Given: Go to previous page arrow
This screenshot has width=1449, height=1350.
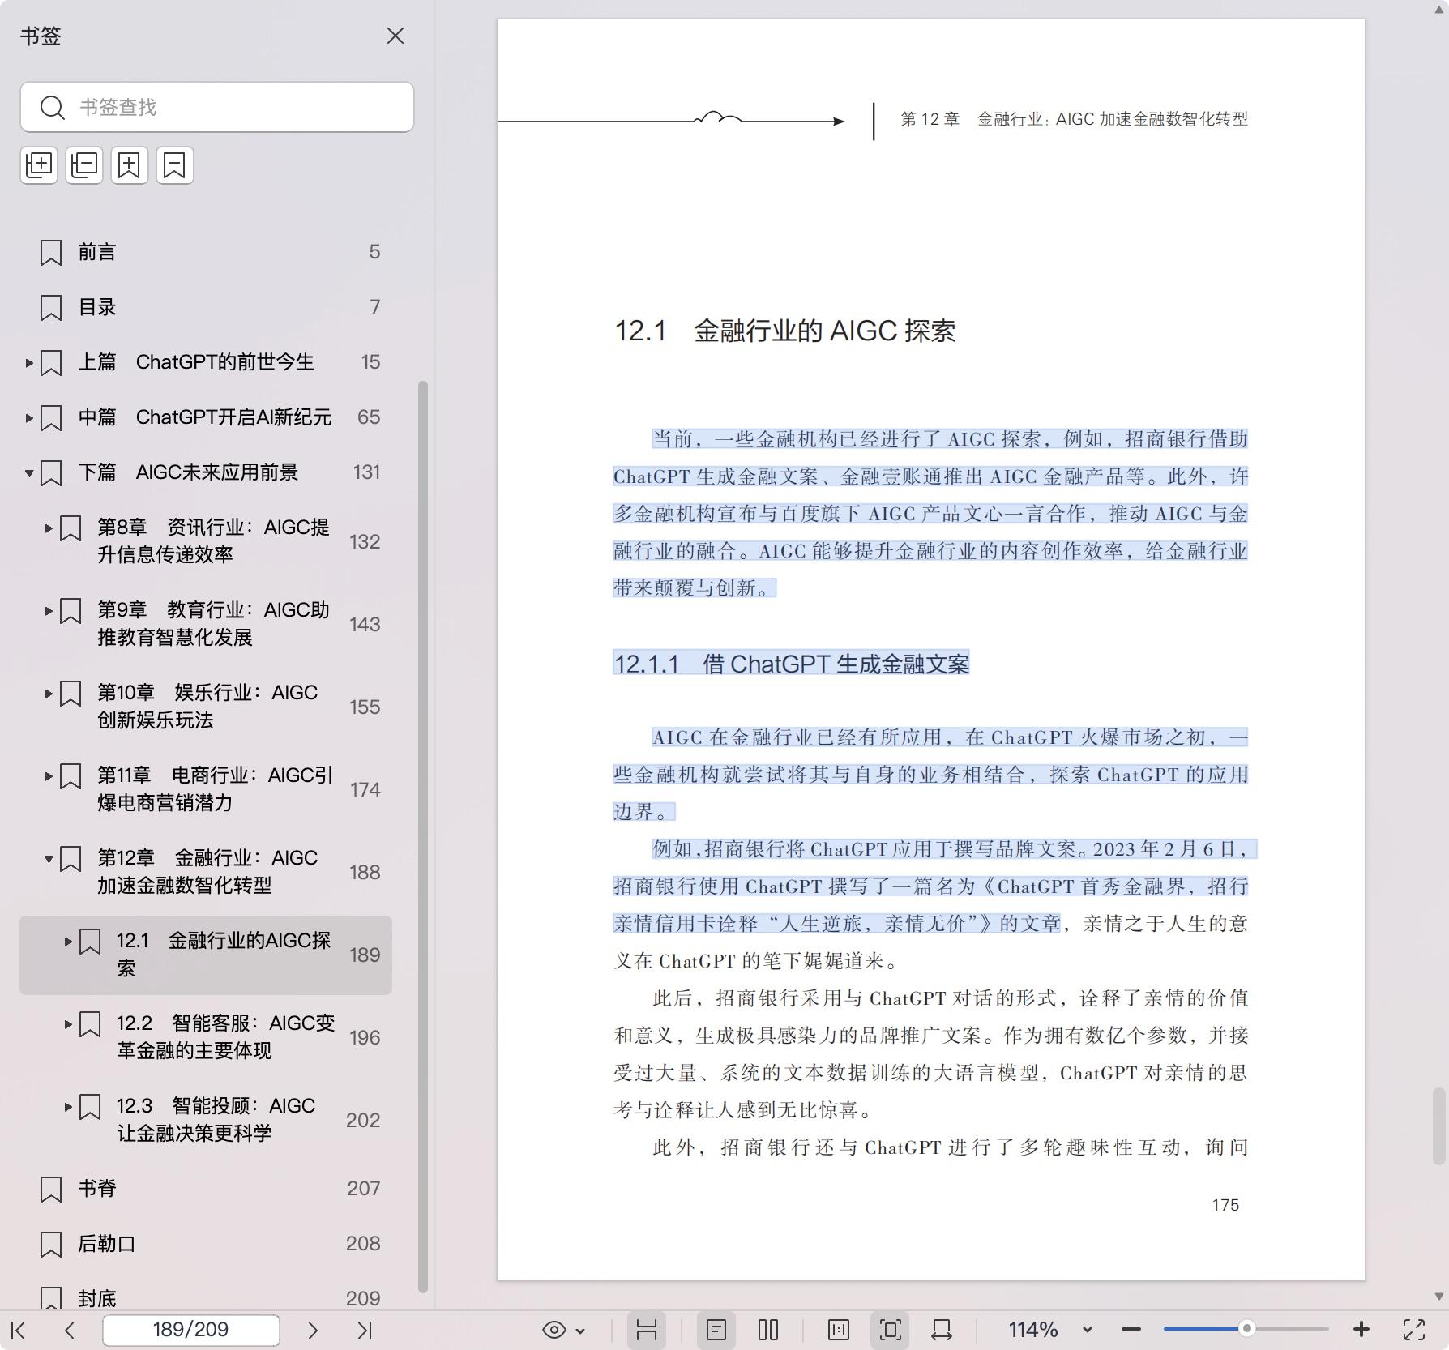Looking at the screenshot, I should [70, 1330].
